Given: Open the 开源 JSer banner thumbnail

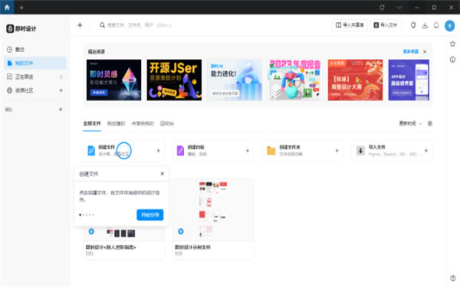Looking at the screenshot, I should 174,80.
